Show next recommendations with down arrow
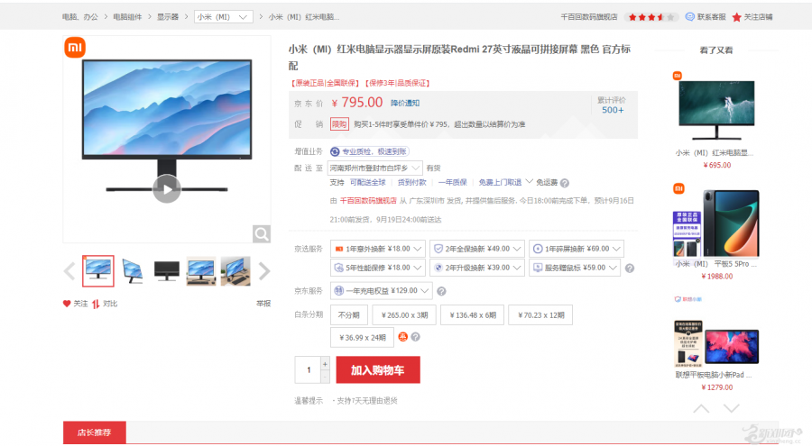This screenshot has height=446, width=812. coord(731,409)
